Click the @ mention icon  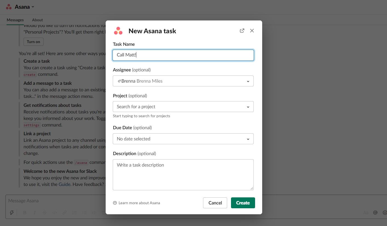(375, 212)
